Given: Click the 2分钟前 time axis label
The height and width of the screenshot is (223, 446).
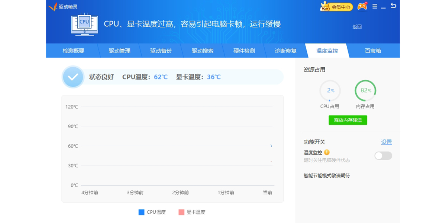Looking at the screenshot, I should point(181,193).
